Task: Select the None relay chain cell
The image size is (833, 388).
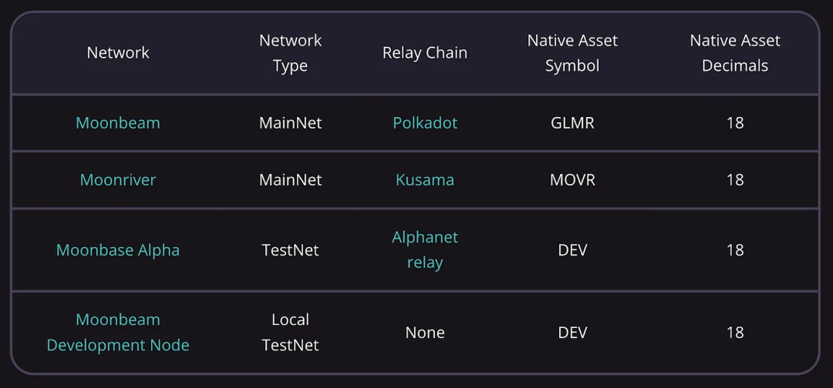Action: tap(425, 333)
